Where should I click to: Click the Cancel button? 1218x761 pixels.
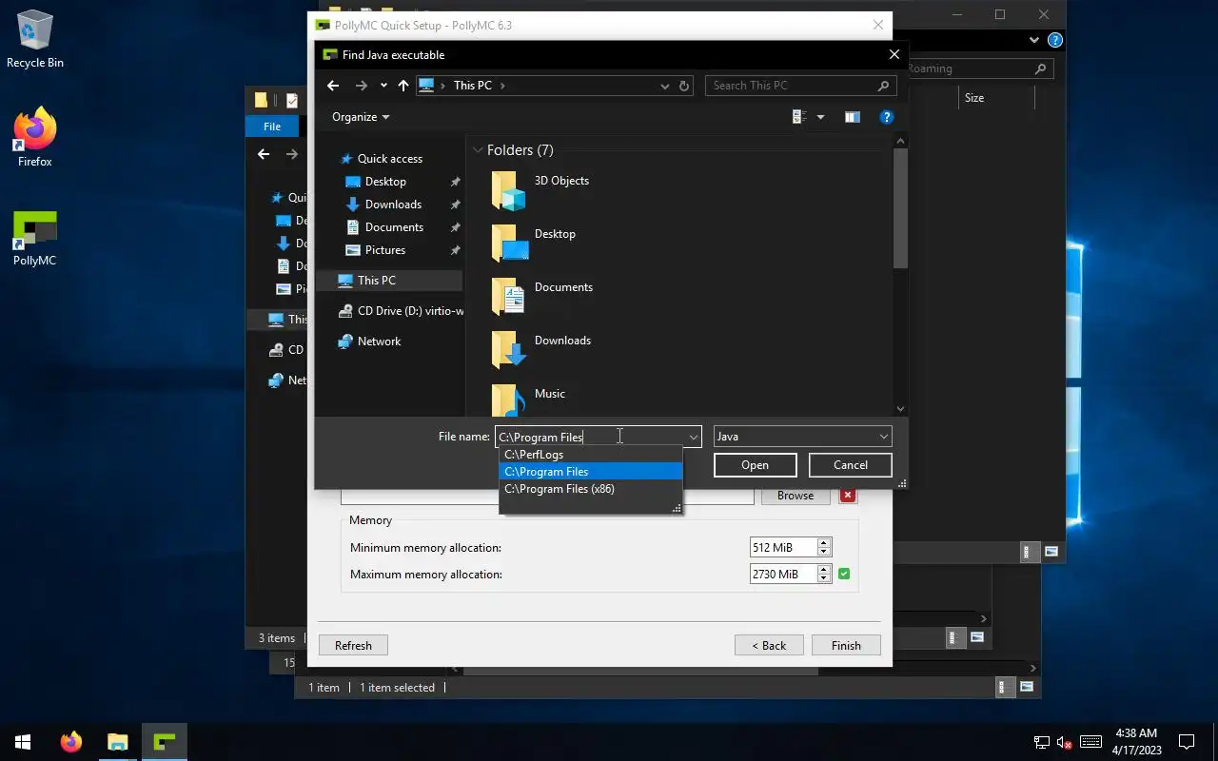(x=850, y=465)
